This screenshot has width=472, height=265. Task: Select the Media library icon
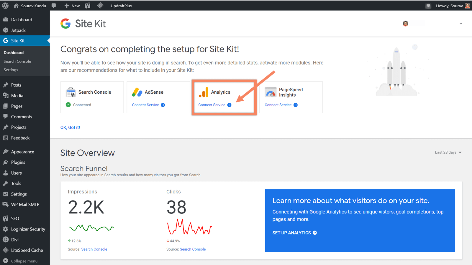(6, 95)
